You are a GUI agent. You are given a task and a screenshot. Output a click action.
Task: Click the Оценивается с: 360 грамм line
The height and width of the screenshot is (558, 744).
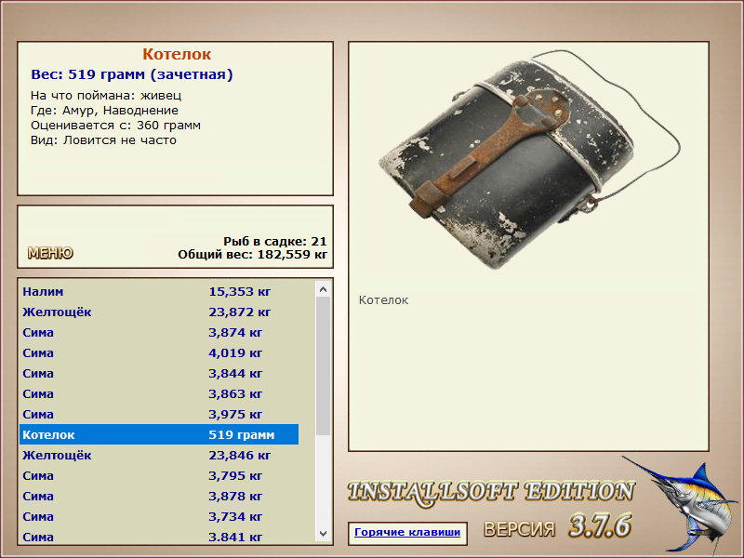coord(115,126)
